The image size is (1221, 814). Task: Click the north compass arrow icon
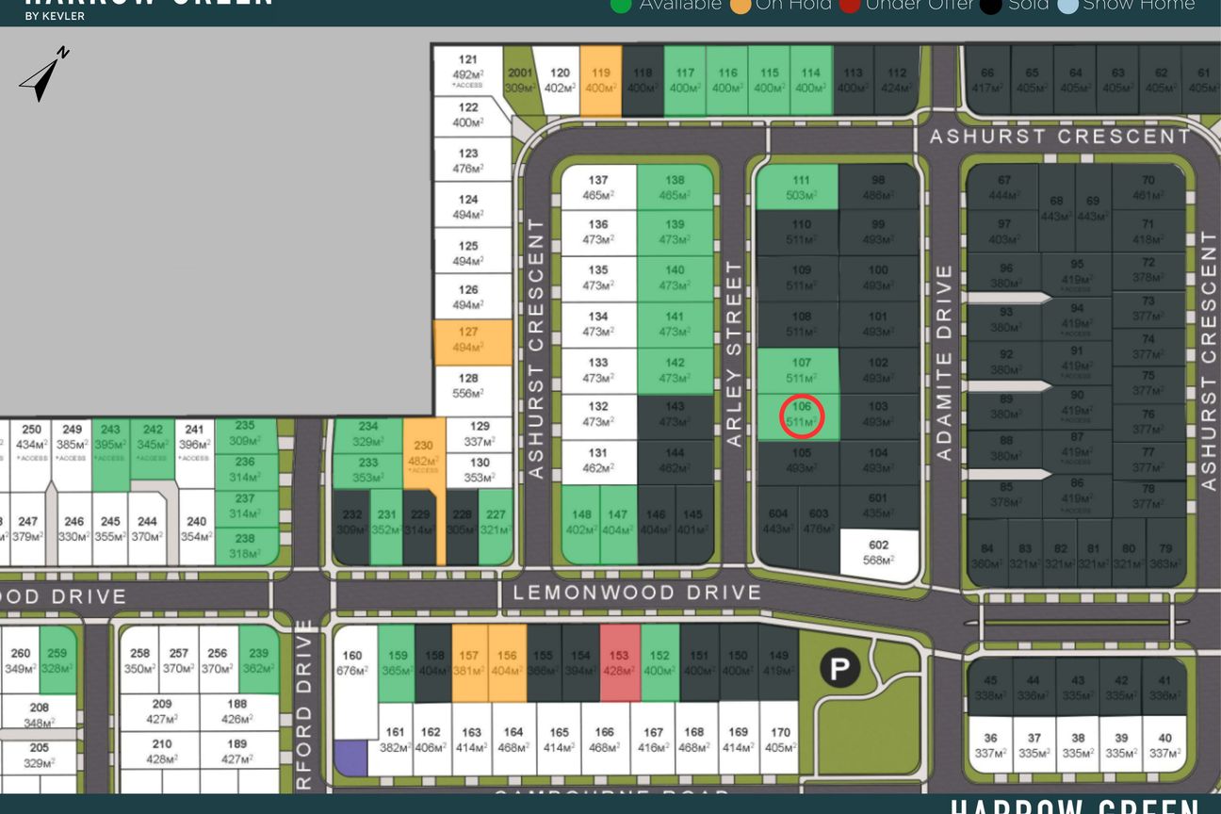tap(44, 73)
